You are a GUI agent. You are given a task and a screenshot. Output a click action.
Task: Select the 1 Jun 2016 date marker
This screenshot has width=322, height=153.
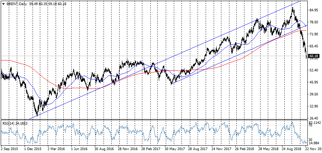(78, 149)
